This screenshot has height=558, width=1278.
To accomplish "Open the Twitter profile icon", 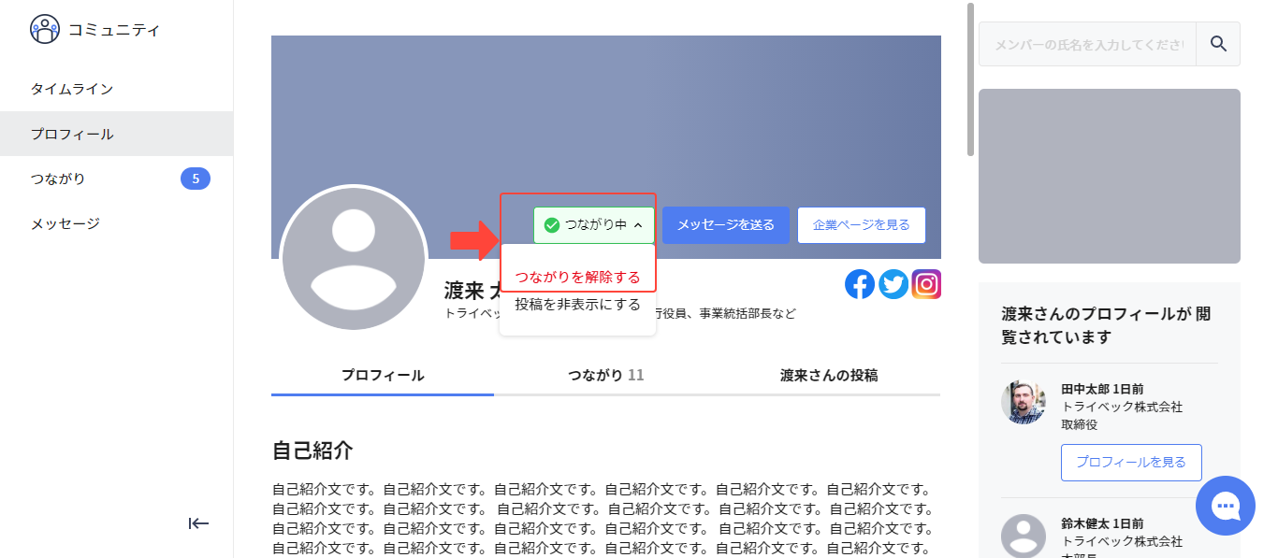I will click(x=893, y=284).
